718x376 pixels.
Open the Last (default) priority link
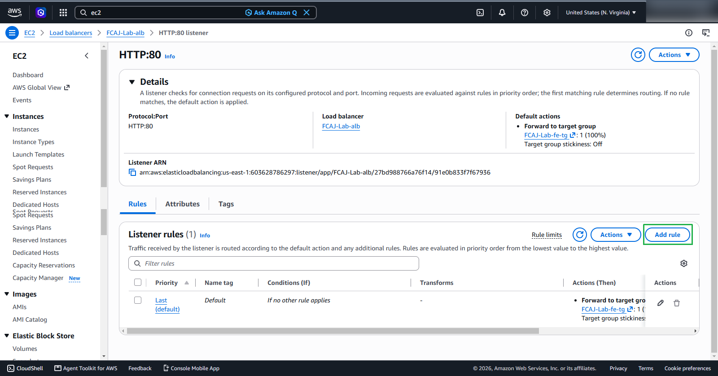click(167, 305)
